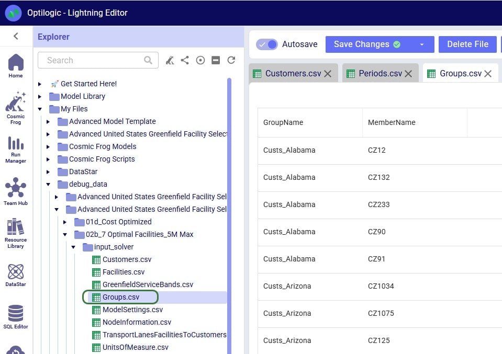Open ModelSettings.csv in the file tree
Image resolution: width=502 pixels, height=354 pixels.
(132, 310)
